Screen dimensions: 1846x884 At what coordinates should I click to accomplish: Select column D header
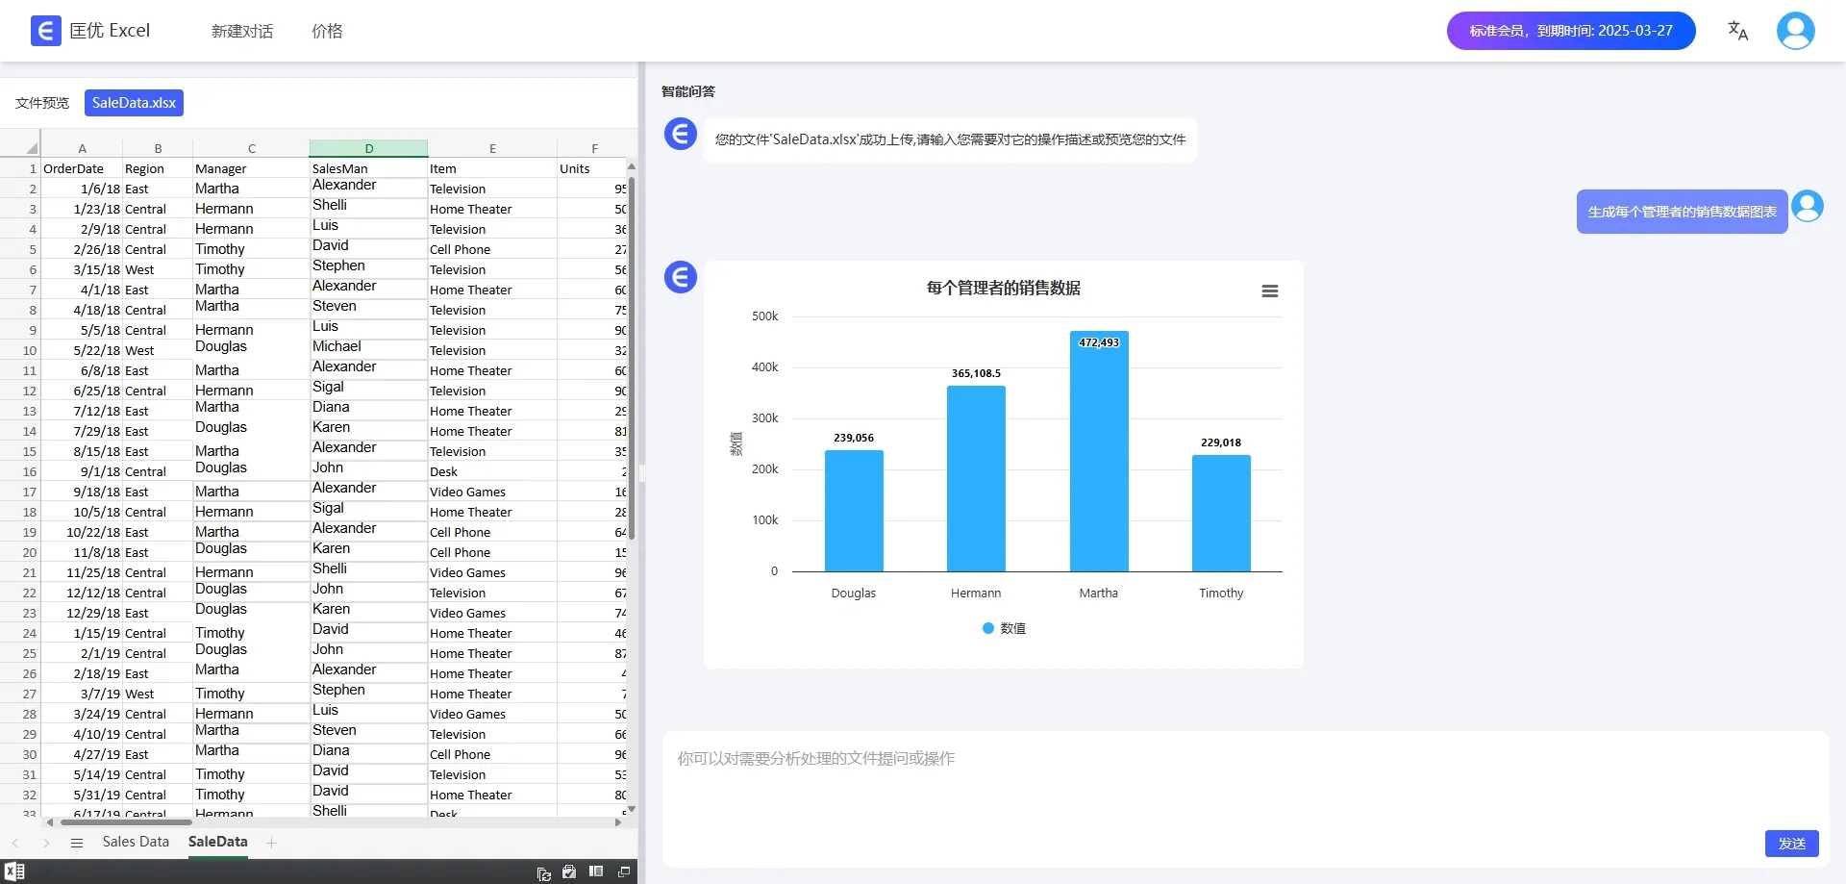(368, 148)
